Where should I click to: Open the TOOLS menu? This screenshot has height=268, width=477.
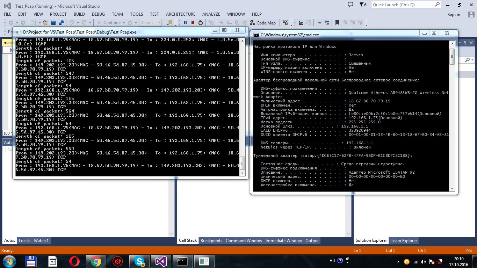(137, 14)
